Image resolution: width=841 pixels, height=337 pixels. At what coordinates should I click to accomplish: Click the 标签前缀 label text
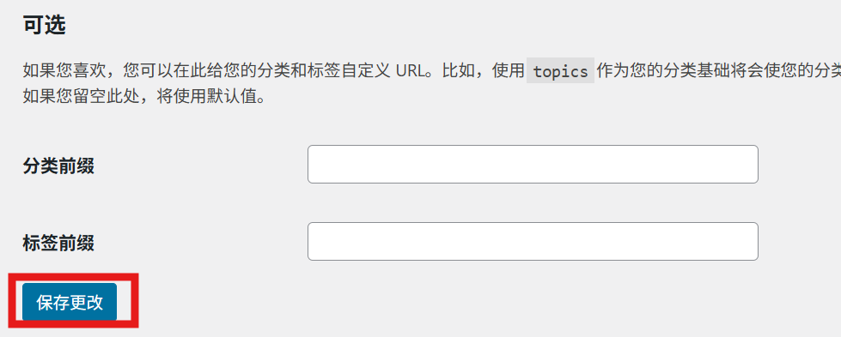tap(58, 243)
